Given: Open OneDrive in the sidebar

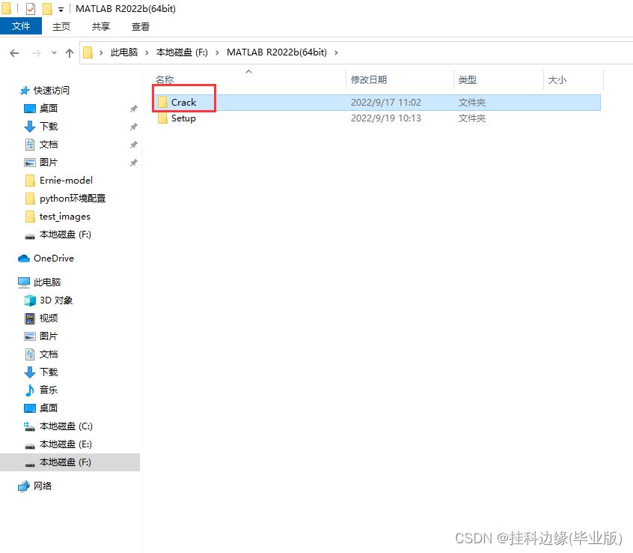Looking at the screenshot, I should pyautogui.click(x=53, y=259).
